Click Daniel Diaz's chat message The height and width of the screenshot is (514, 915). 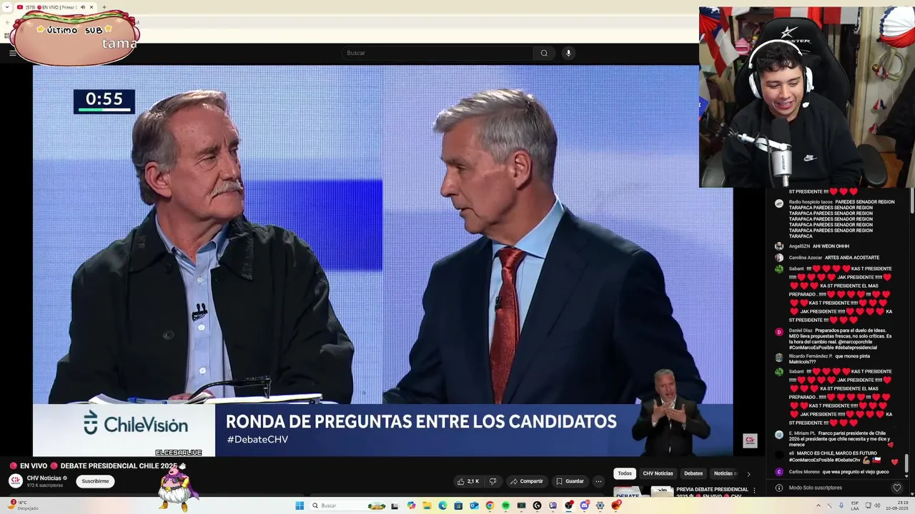840,339
